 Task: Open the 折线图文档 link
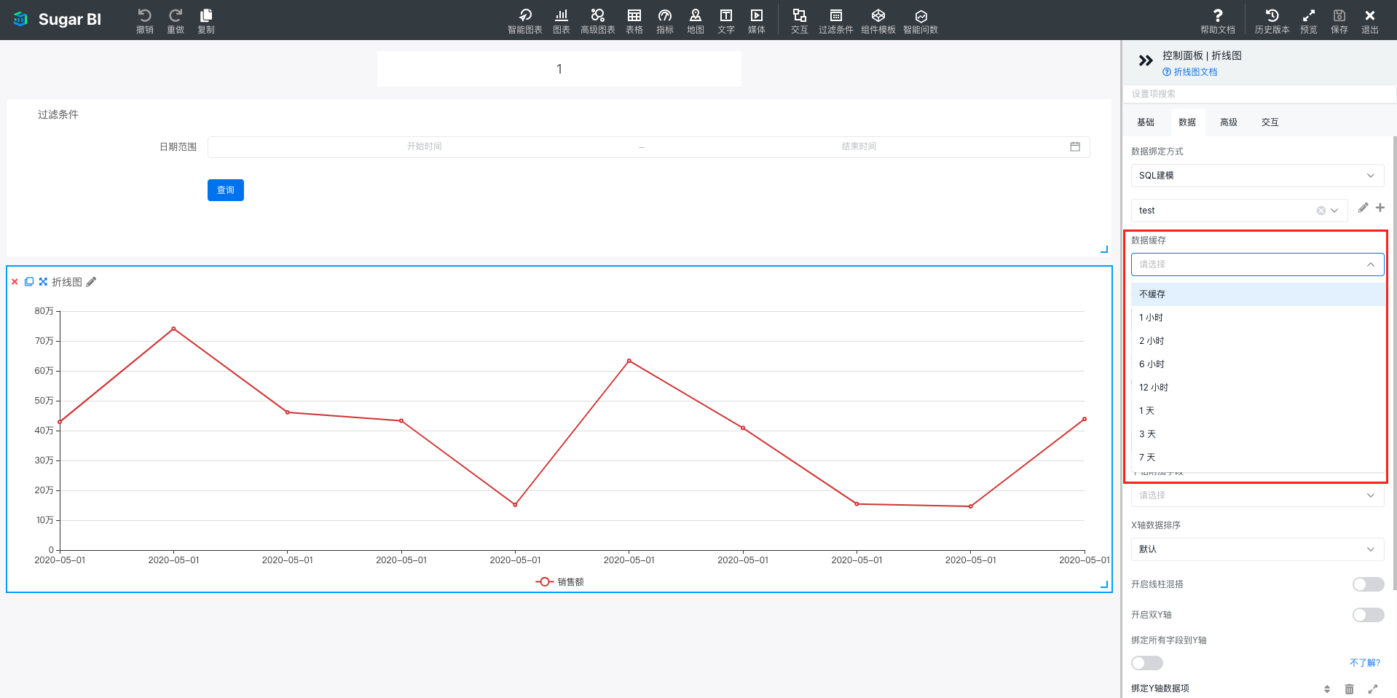tap(1190, 72)
